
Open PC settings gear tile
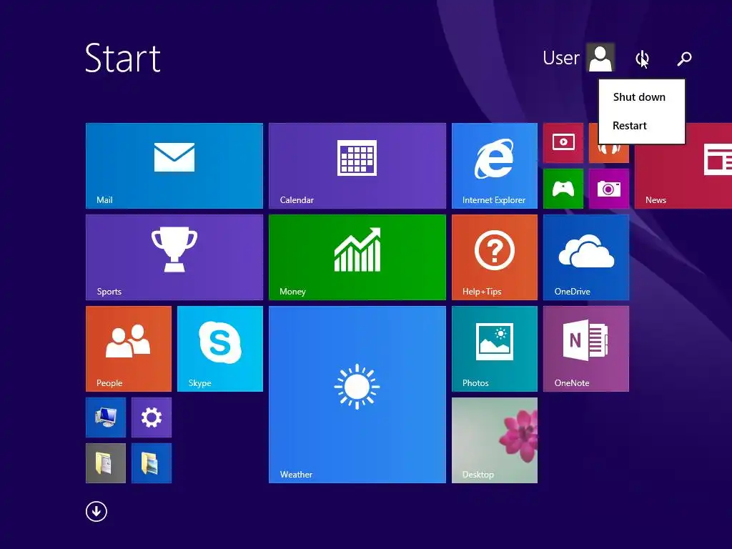(x=152, y=417)
